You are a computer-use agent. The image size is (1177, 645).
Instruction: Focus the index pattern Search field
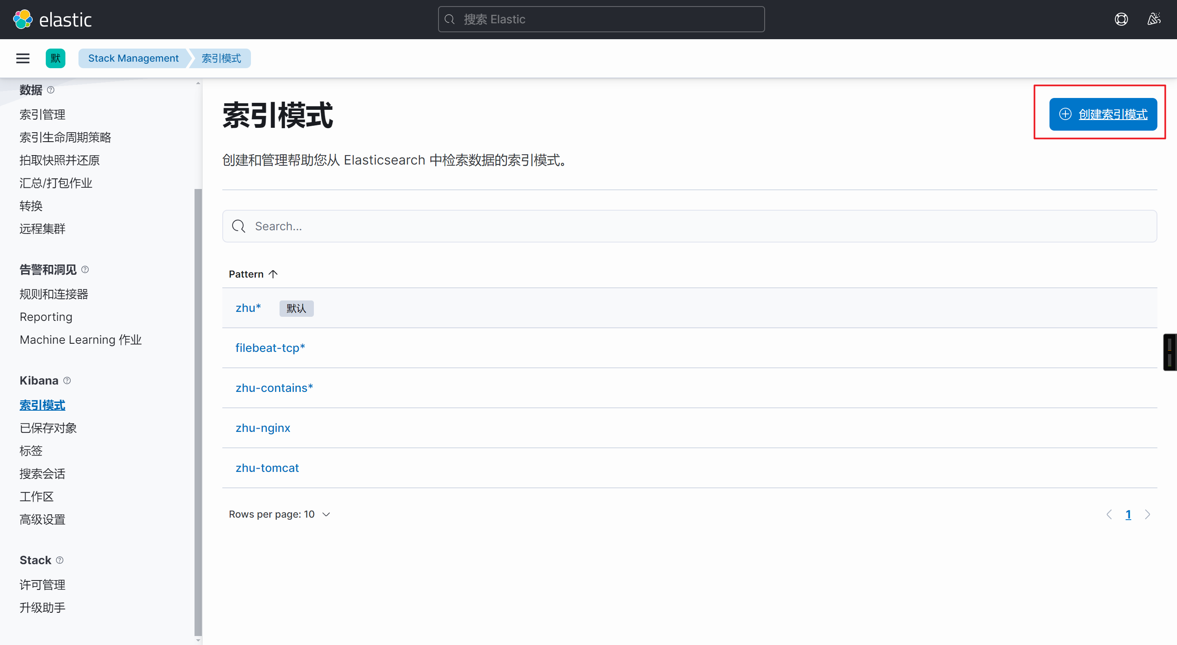point(689,226)
